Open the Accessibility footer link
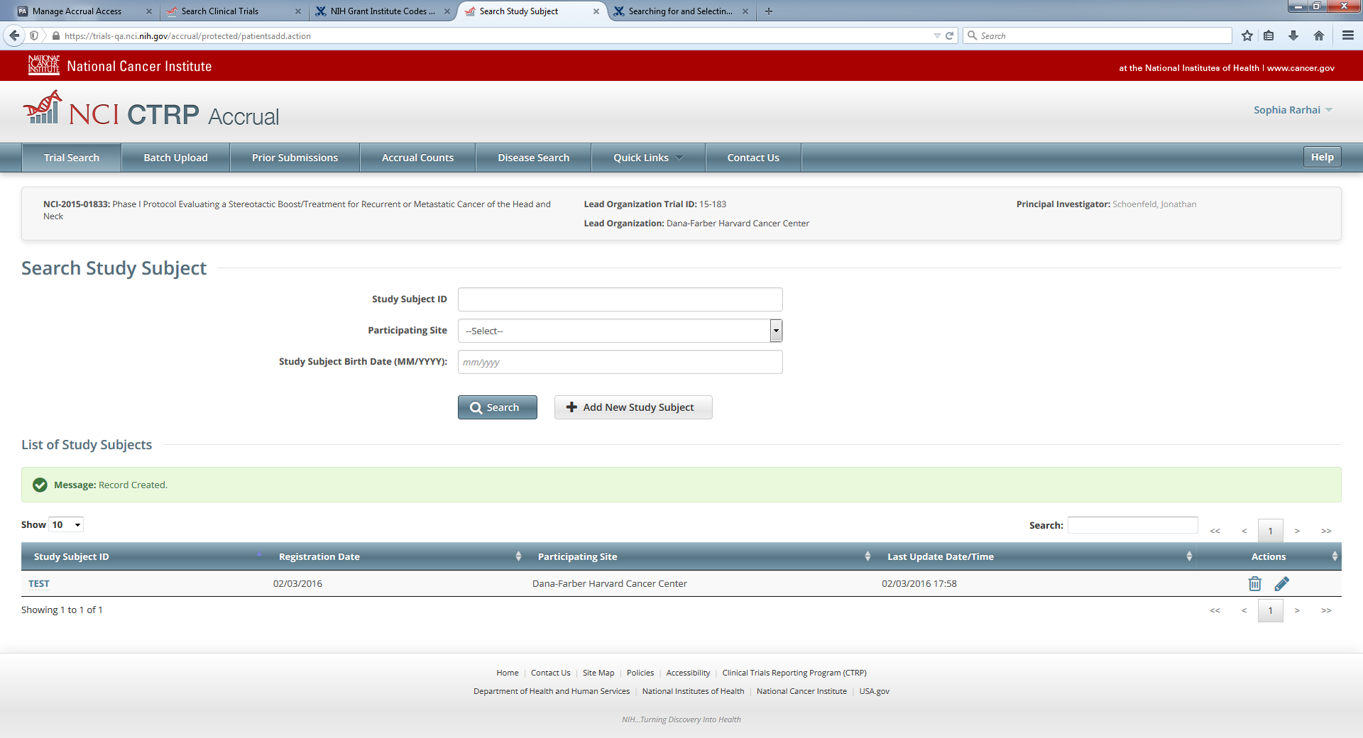 688,673
